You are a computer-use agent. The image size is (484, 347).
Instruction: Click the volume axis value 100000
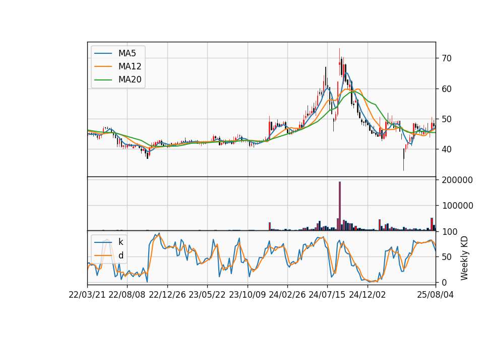pyautogui.click(x=457, y=205)
